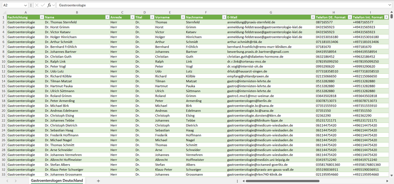Viewport: 394px width, 184px height.
Task: Click the Cancel X icon in formula bar
Action: point(37,5)
